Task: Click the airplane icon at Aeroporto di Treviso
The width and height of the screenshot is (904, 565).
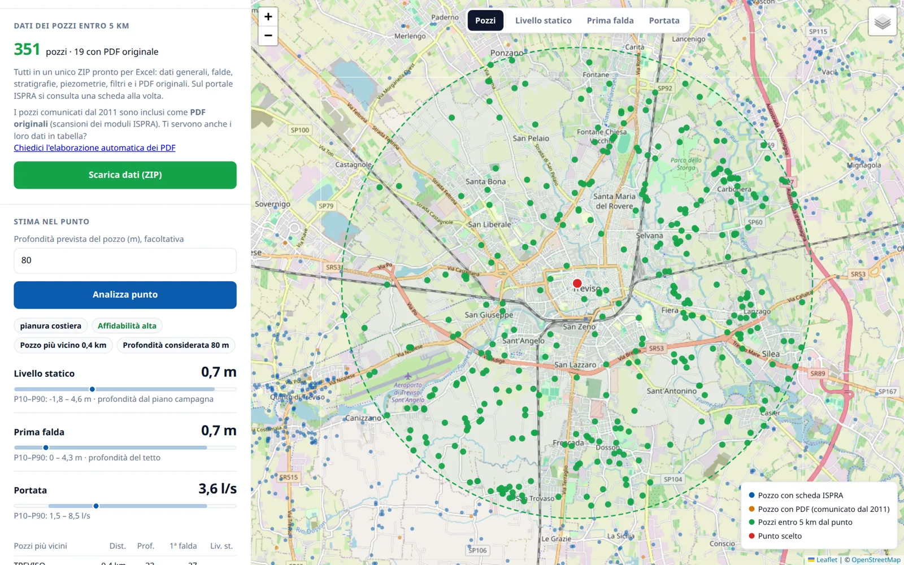Action: coord(408,376)
